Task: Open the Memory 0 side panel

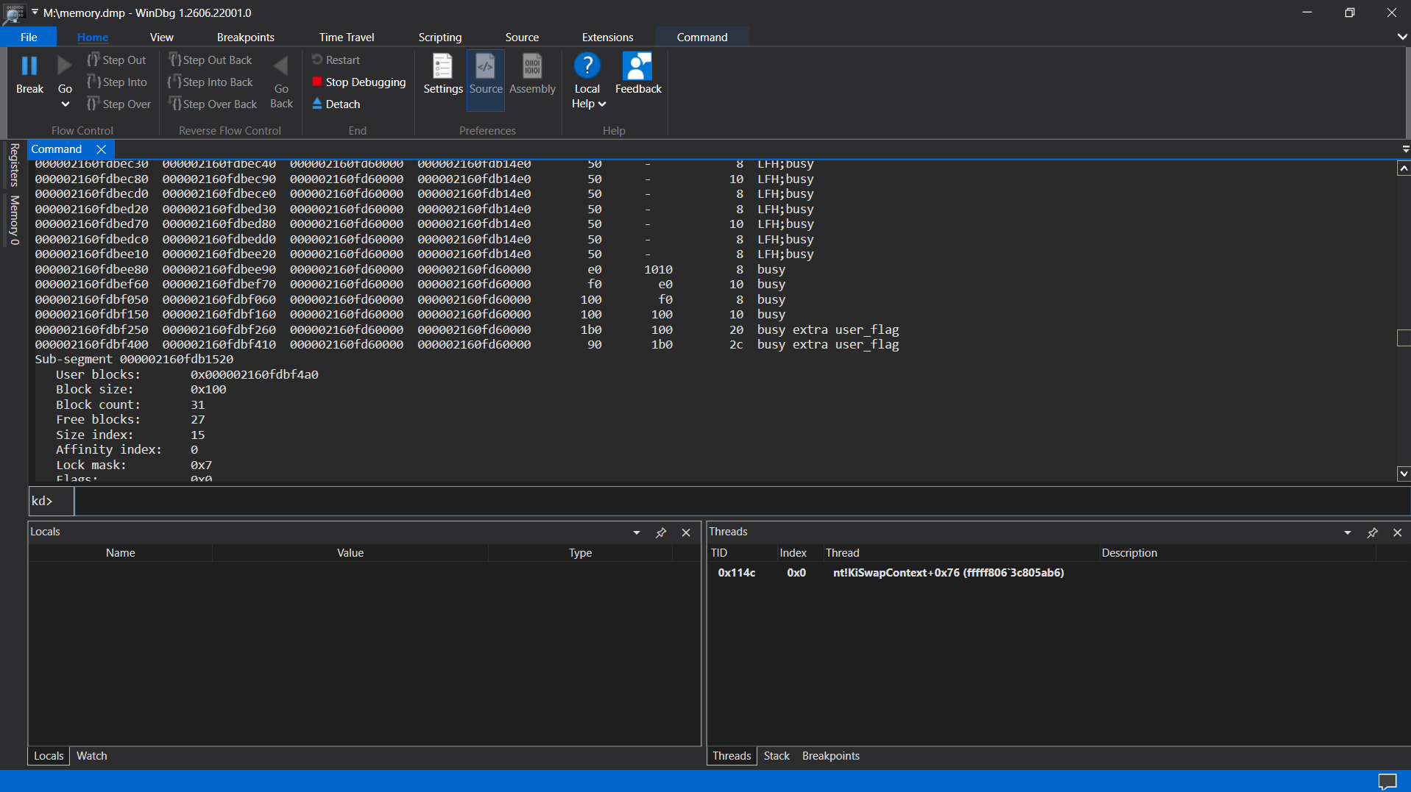Action: 14,221
